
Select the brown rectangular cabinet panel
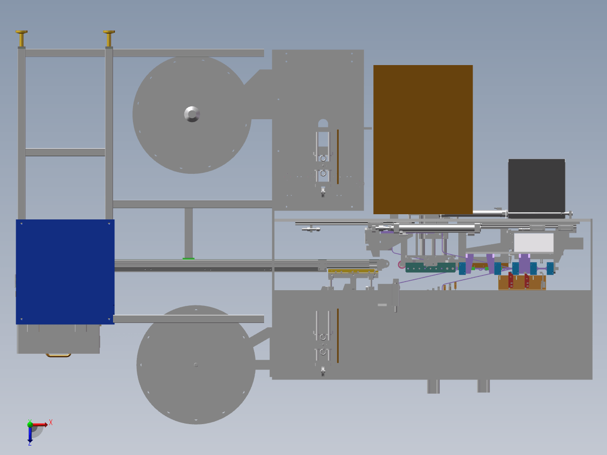[423, 140]
